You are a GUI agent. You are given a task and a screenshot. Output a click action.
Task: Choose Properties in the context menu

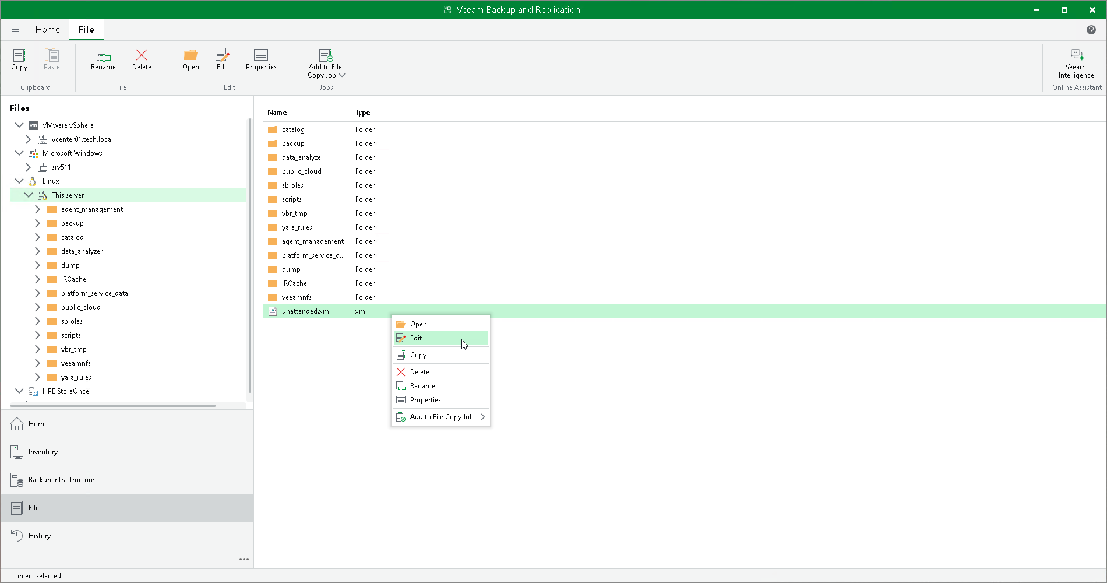coord(440,400)
